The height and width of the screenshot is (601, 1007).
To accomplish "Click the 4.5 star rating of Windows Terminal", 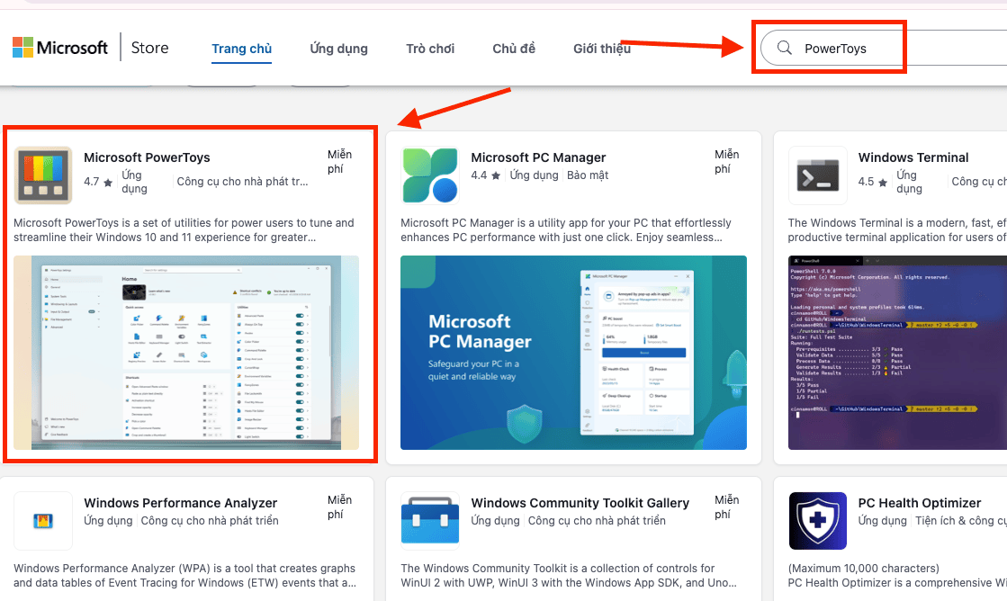I will pyautogui.click(x=873, y=182).
